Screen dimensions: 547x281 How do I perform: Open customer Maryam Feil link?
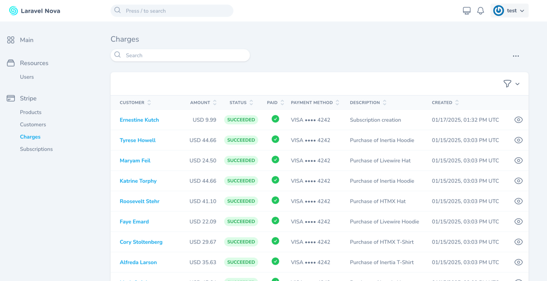(135, 160)
